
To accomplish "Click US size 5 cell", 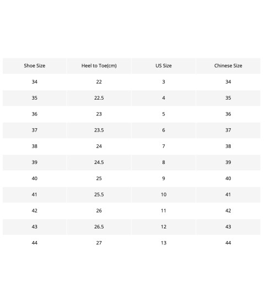I will point(164,114).
